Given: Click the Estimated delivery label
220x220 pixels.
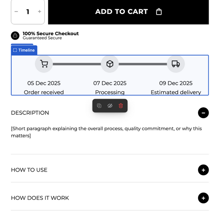Looking at the screenshot, I should [176, 92].
